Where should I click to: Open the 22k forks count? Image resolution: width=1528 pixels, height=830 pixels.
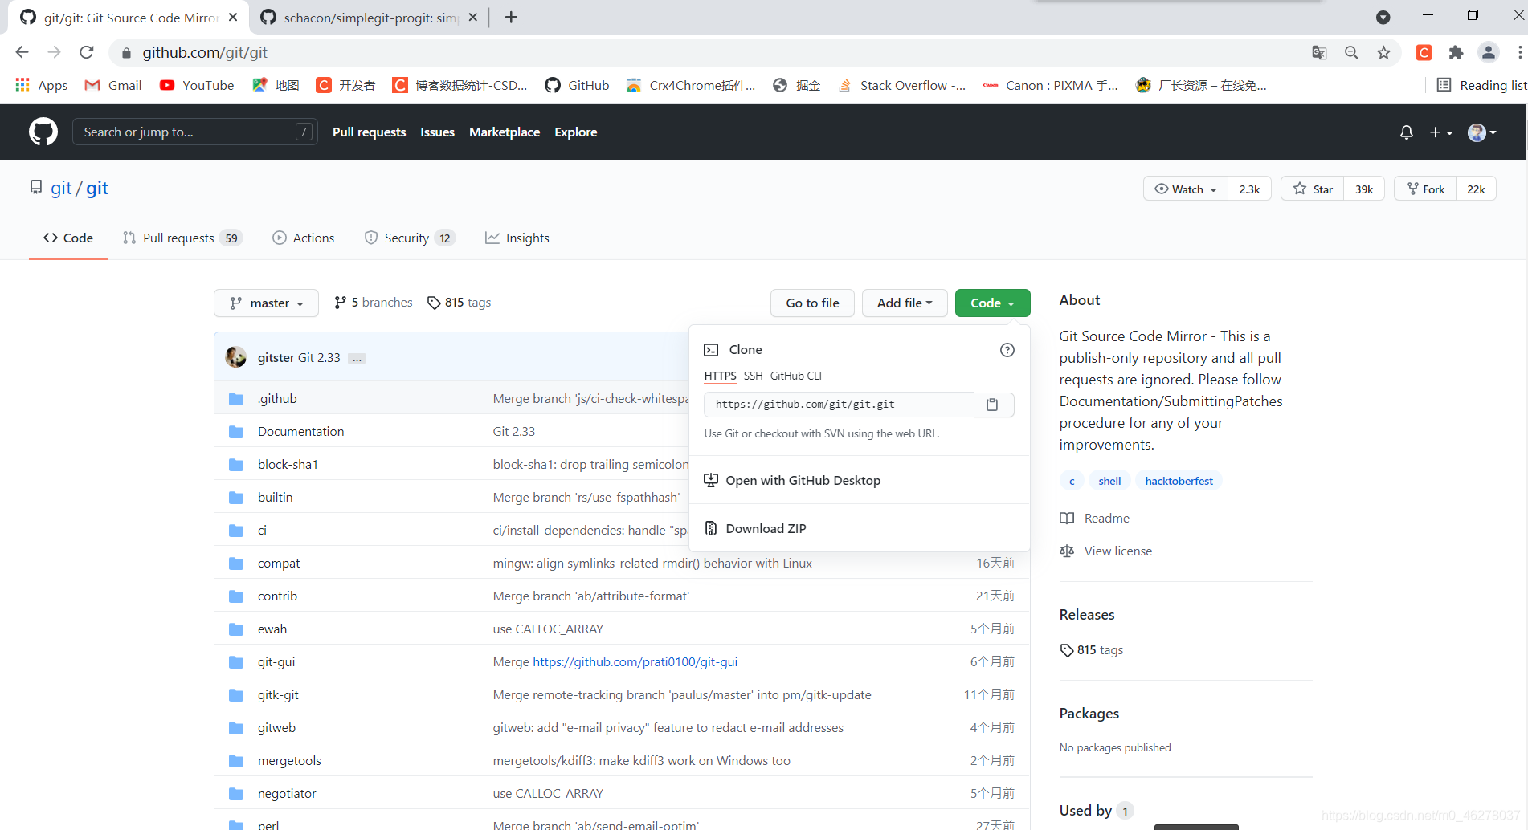[x=1476, y=189]
